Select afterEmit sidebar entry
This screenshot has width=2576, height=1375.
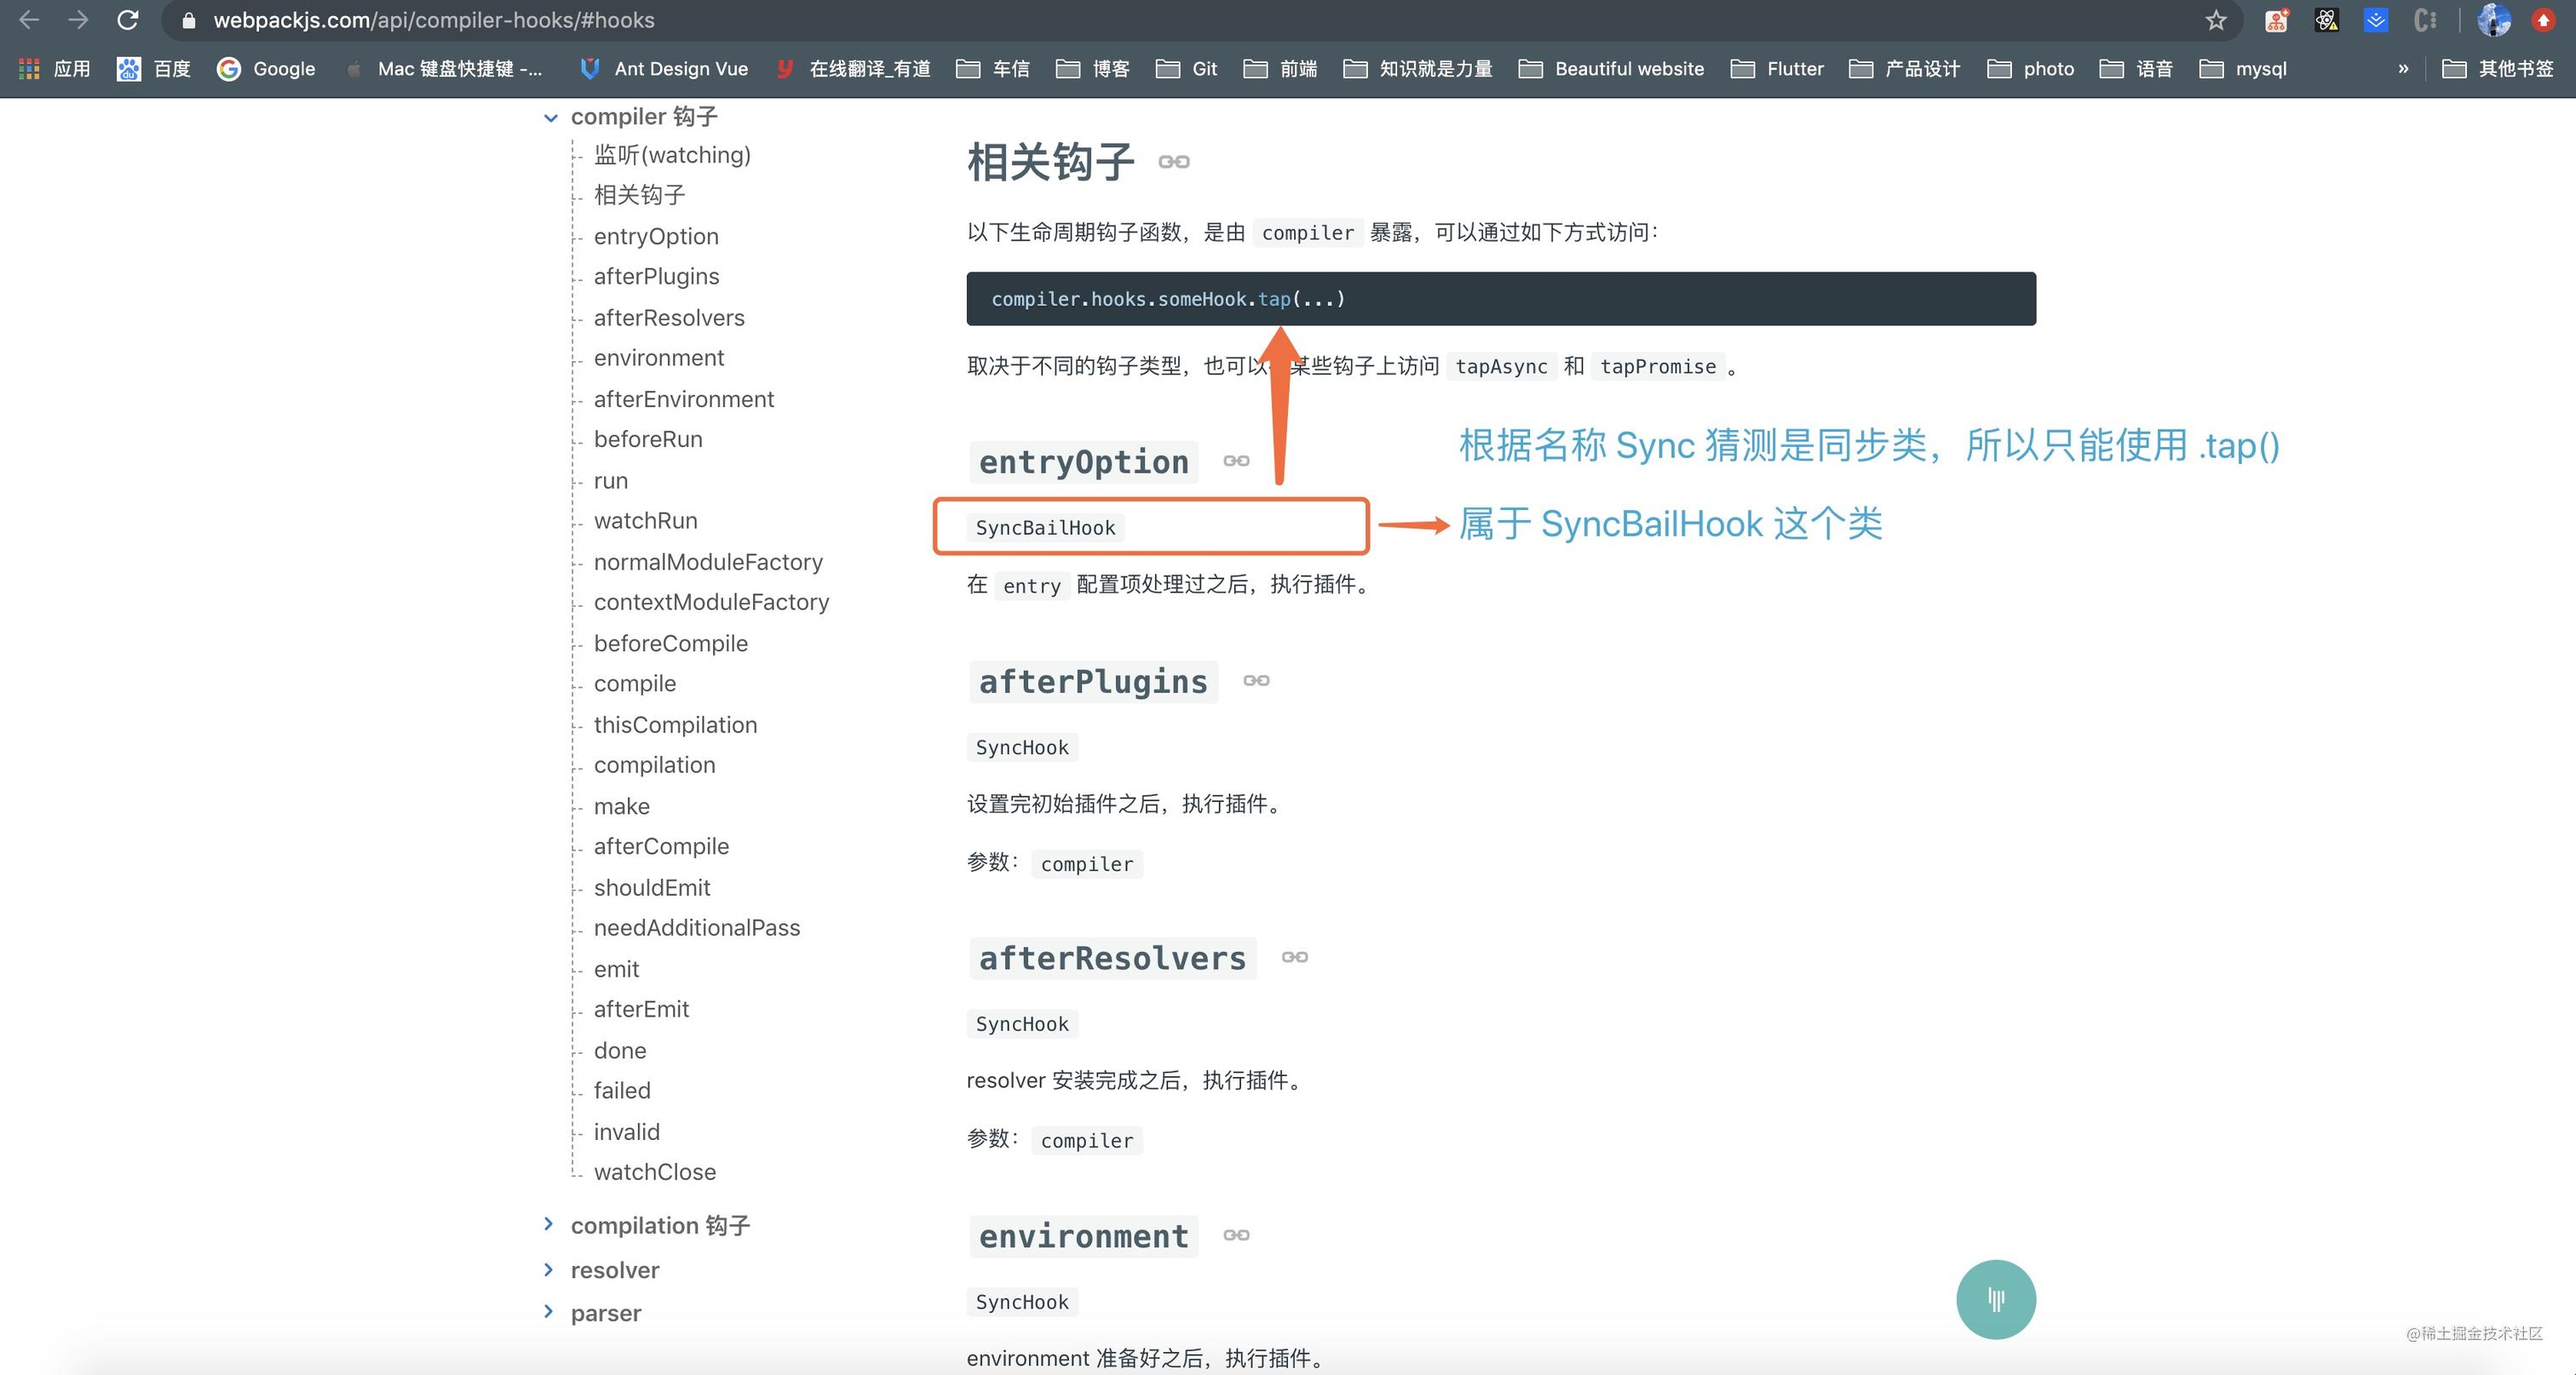pyautogui.click(x=641, y=1009)
